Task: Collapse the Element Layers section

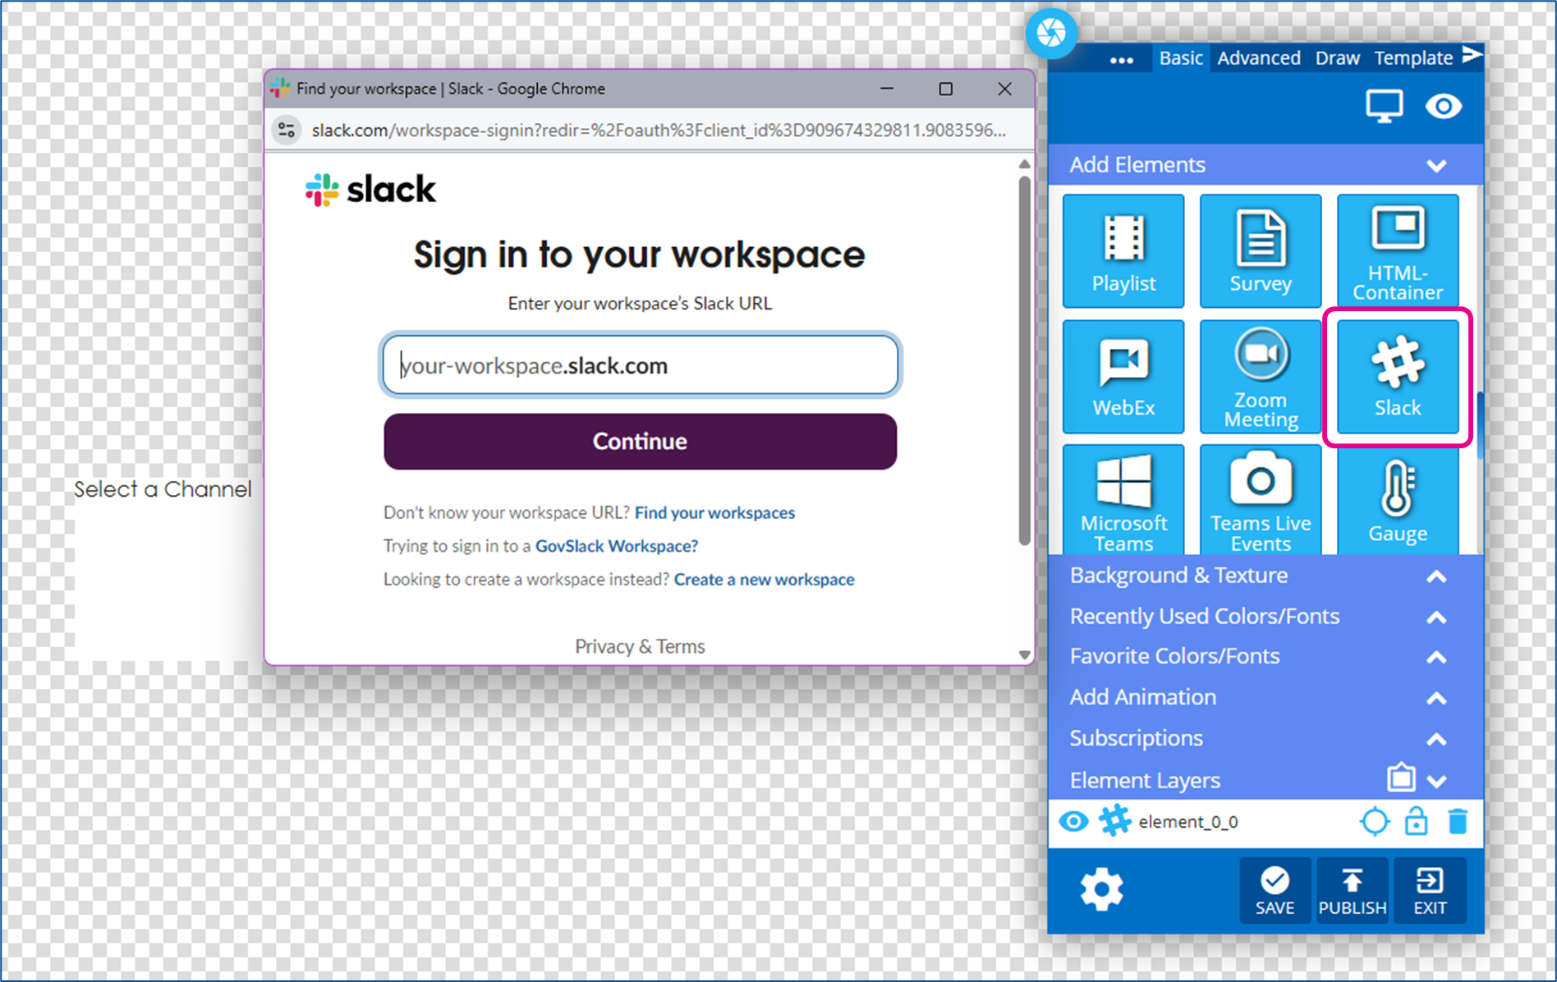Action: (1436, 781)
